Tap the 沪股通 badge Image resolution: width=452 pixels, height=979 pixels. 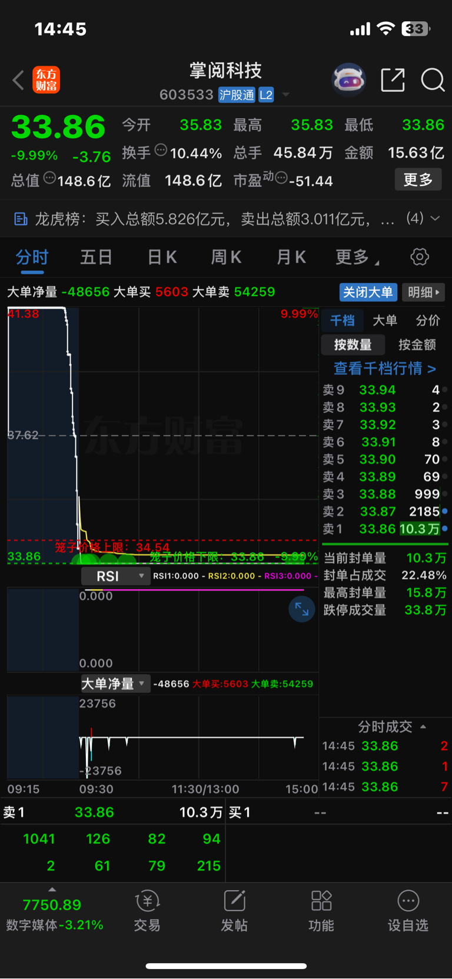pyautogui.click(x=237, y=95)
